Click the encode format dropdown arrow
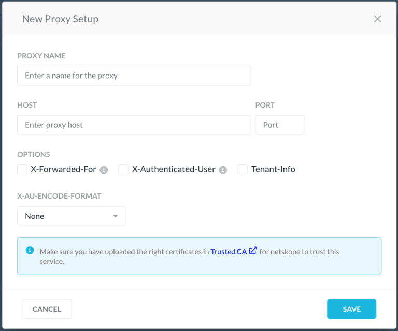398x331 pixels. pyautogui.click(x=116, y=216)
